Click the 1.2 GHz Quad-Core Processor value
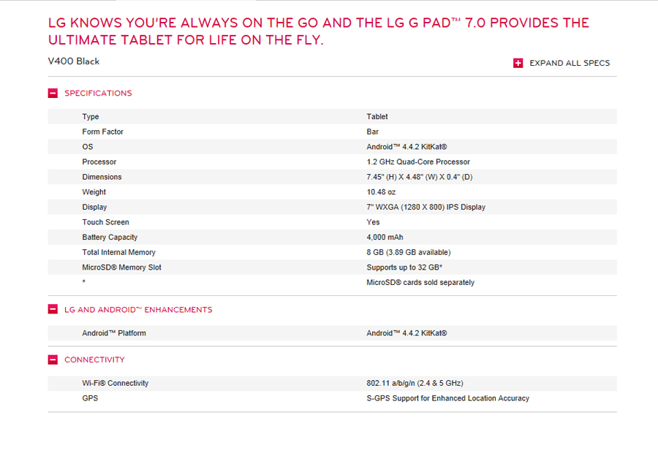Viewport: 658px width, 456px height. coord(418,162)
